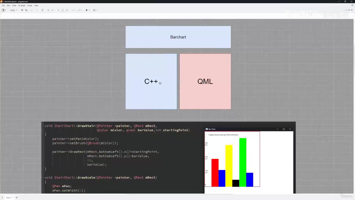Viewport: 355px width, 200px height.
Task: Open the sidebar view dropdown
Action: point(4,10)
